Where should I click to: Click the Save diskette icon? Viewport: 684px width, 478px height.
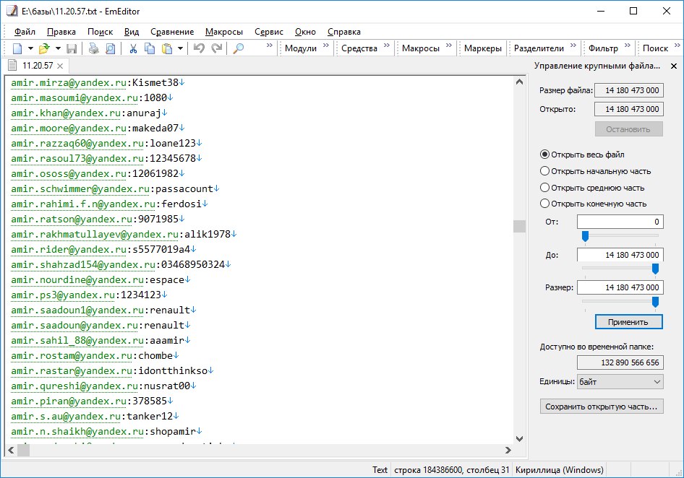click(72, 48)
